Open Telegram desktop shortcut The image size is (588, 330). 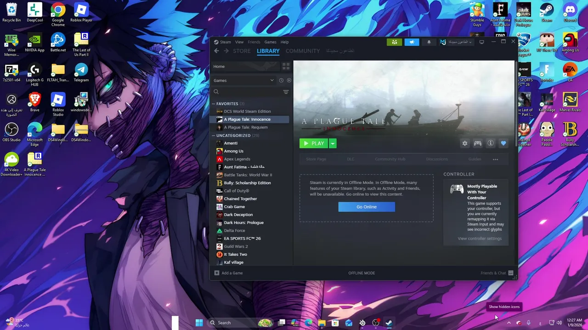tap(81, 72)
